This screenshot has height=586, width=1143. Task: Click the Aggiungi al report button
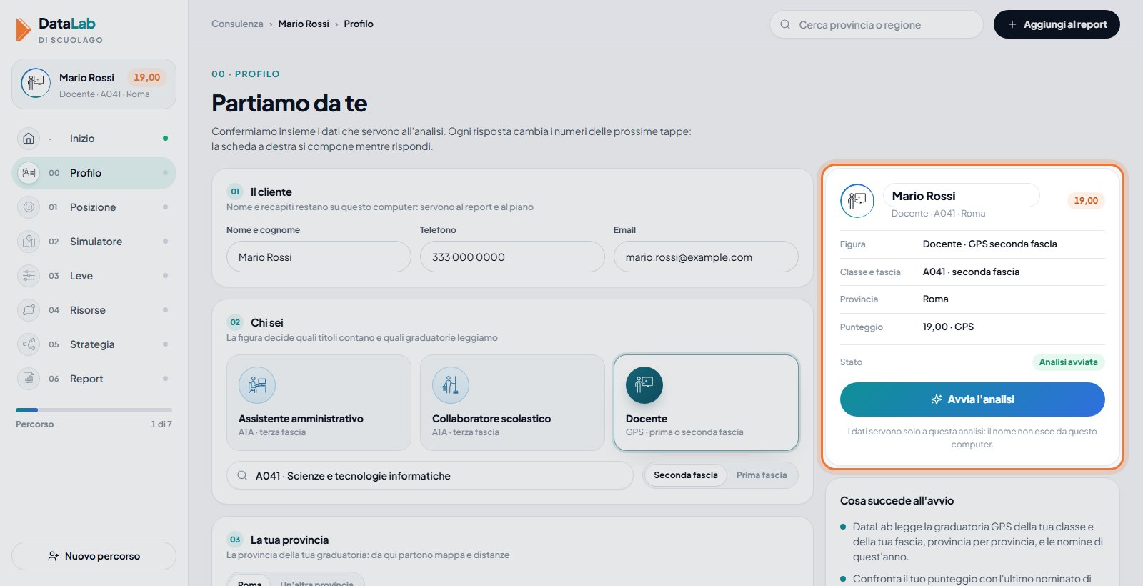[x=1057, y=24]
